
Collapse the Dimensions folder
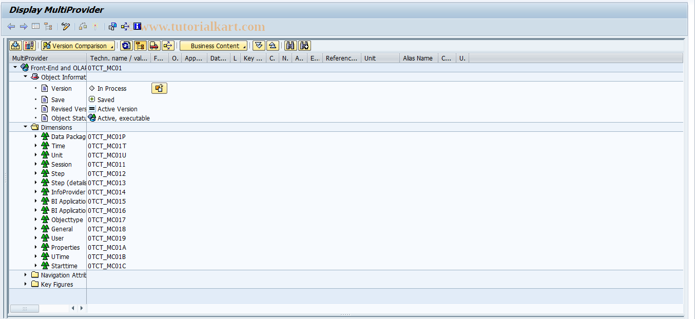click(x=25, y=127)
